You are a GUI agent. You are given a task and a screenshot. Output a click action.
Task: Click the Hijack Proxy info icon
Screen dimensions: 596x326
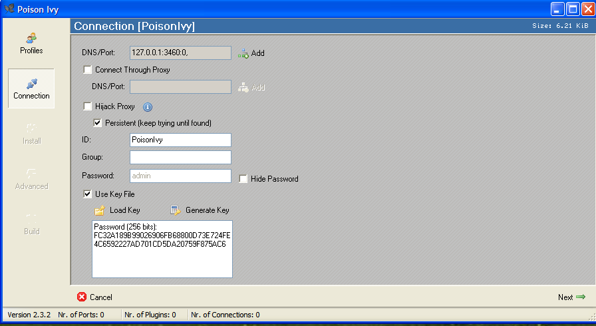point(148,106)
